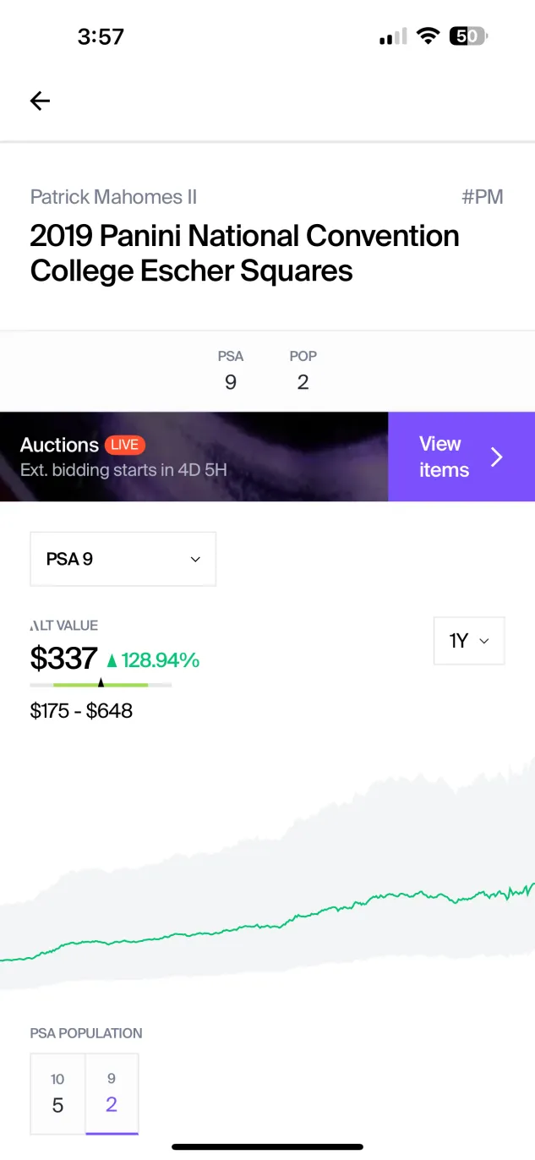Open the live Auctions banner
Viewport: 535px width, 1160px height.
[194, 457]
